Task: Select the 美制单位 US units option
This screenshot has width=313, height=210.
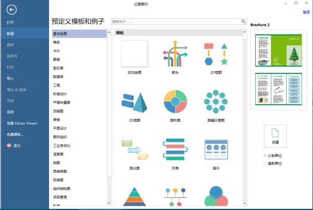Action: (266, 163)
